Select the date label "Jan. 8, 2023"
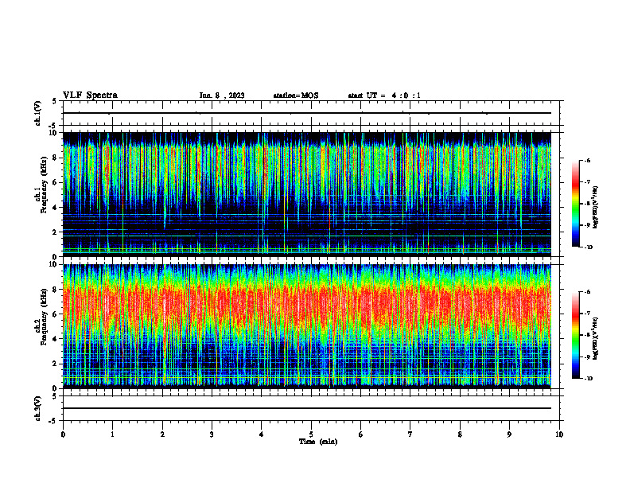 coord(222,95)
